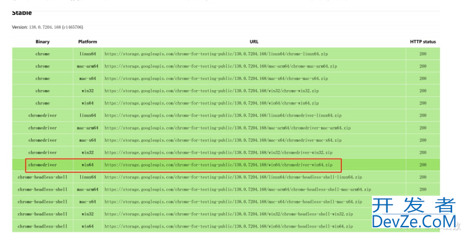Select 'chrome-headless-shell' binary cell in mac-arm64 row
This screenshot has width=462, height=234.
(42, 190)
